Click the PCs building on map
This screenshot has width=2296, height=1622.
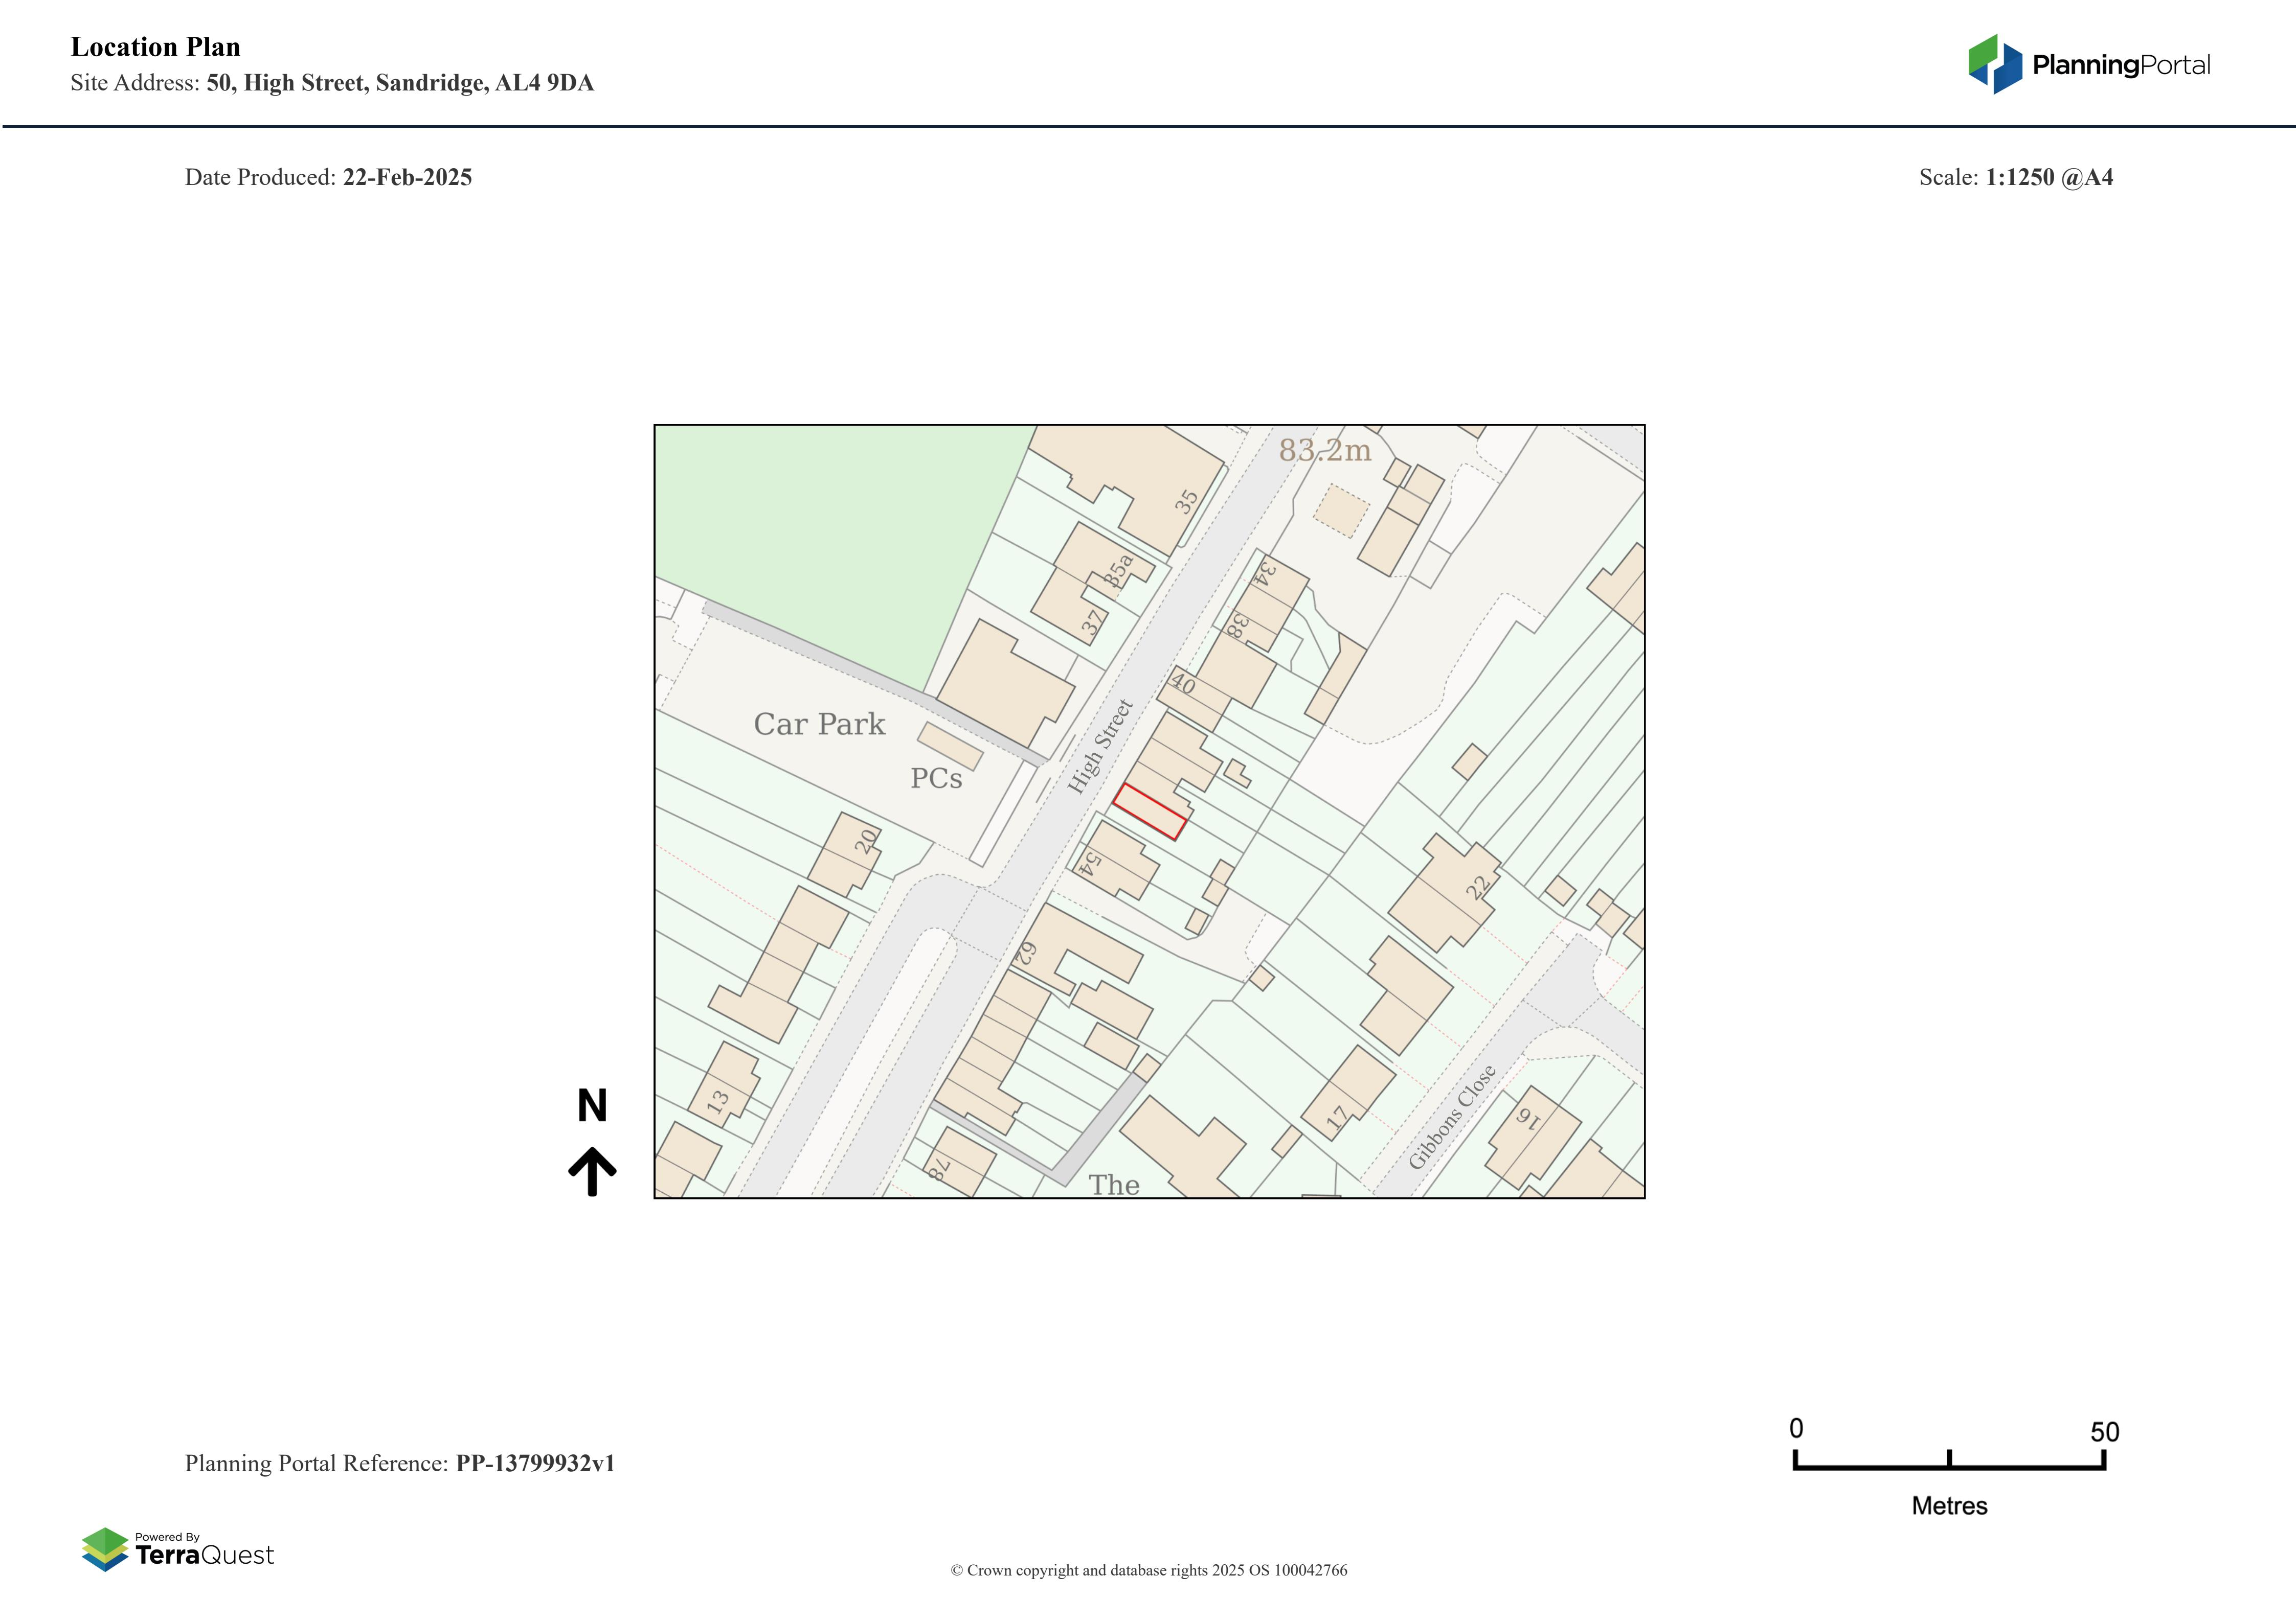[950, 746]
